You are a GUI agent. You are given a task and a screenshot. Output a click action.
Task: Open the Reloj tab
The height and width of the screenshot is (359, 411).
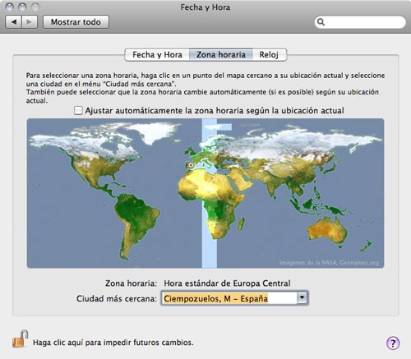pos(269,55)
